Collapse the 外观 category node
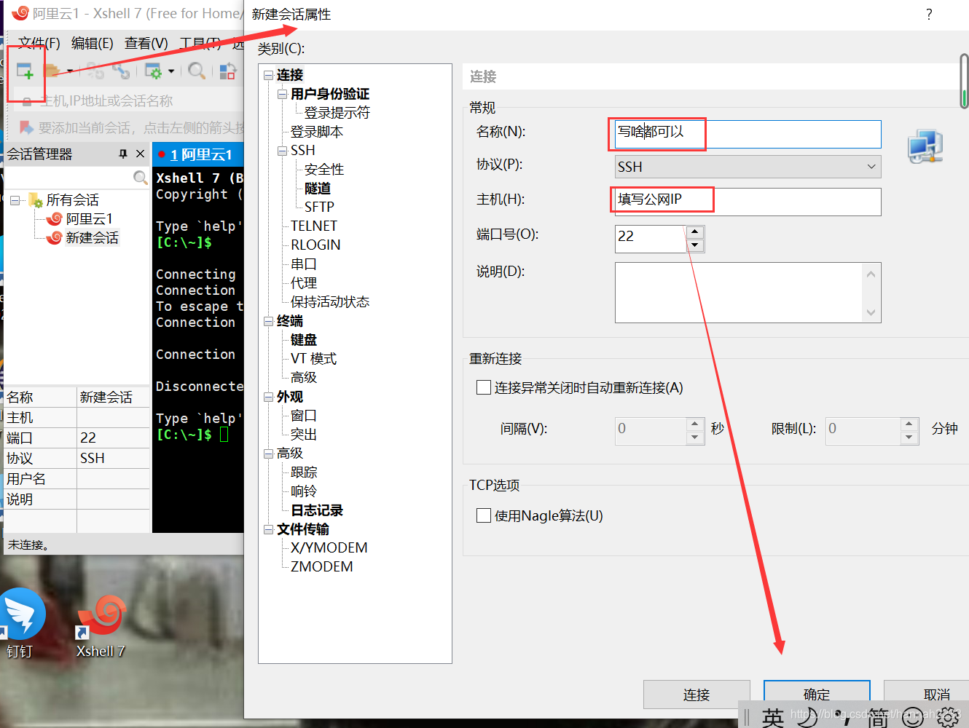 pyautogui.click(x=268, y=397)
